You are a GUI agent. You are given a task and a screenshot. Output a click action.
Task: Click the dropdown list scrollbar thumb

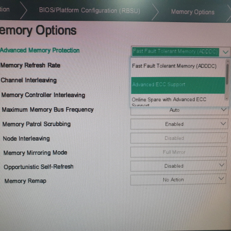(227, 74)
